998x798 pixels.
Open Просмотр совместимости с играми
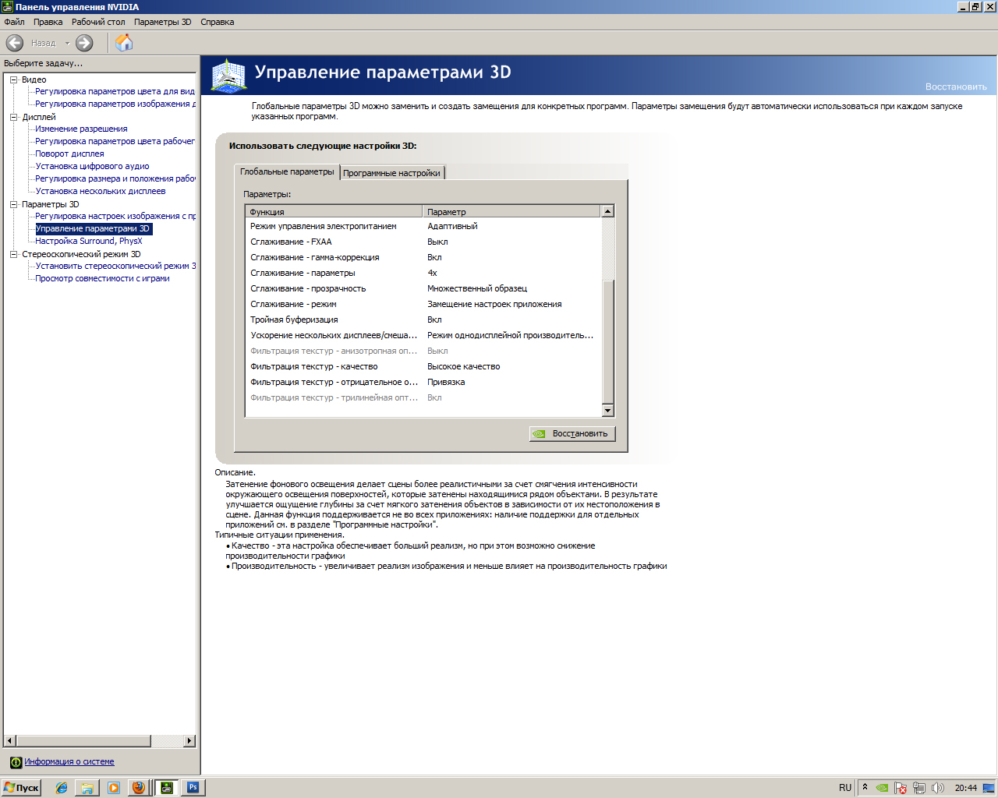(x=102, y=278)
